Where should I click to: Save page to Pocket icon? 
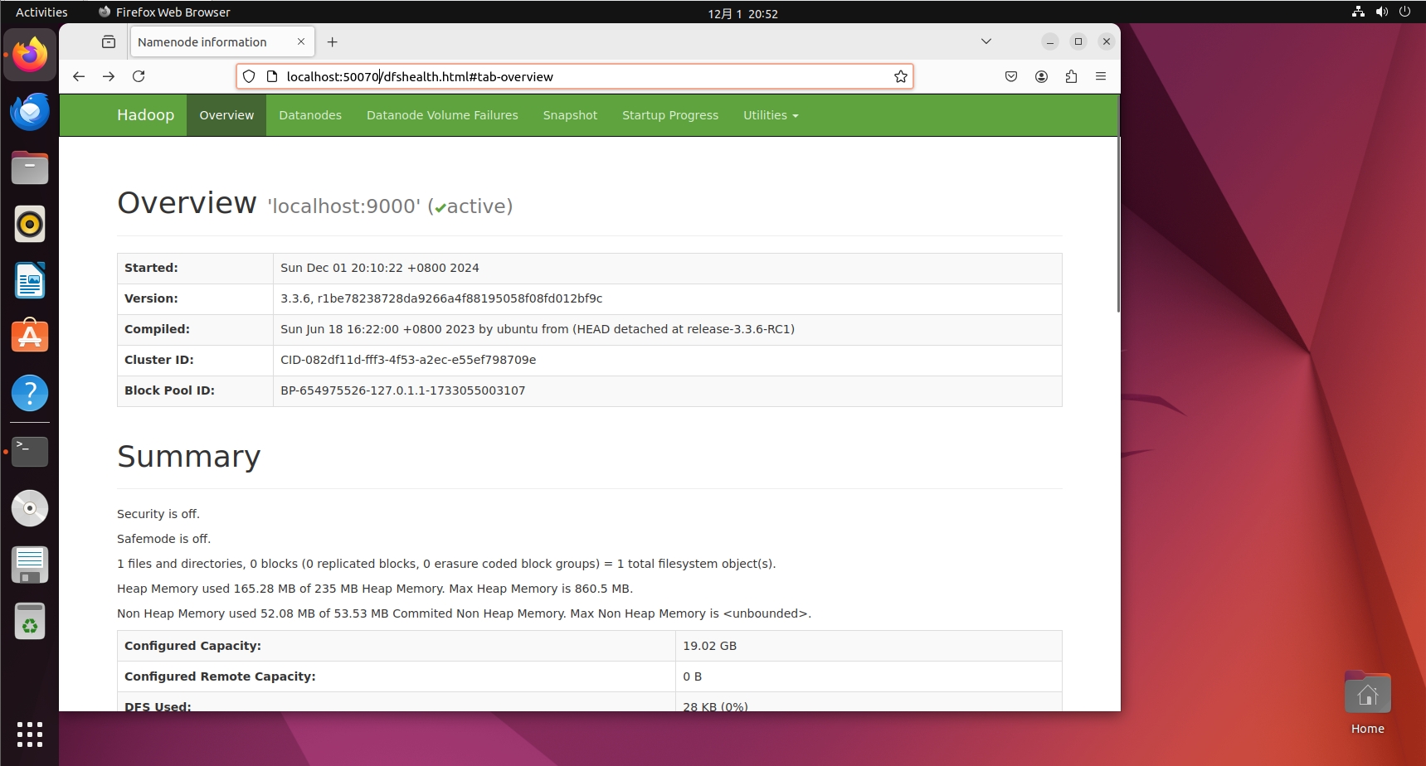[x=1011, y=76]
